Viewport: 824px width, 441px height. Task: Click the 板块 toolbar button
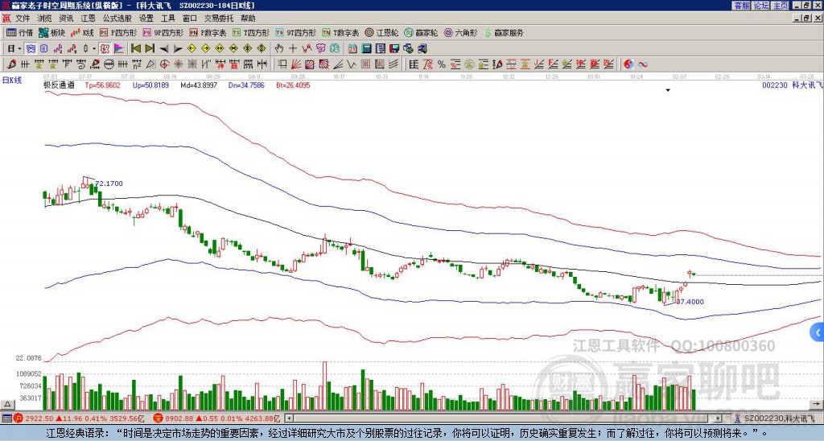pos(52,33)
